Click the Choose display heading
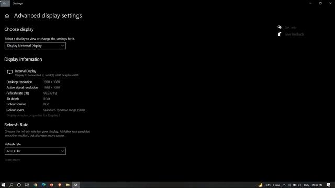The width and height of the screenshot is (335, 188). (19, 29)
